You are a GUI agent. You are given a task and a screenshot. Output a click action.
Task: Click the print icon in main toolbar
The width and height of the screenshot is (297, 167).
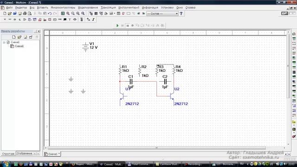pos(25,13)
